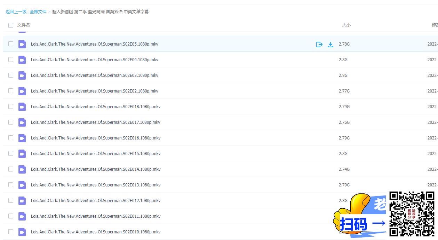Click the video file icon for S02E017
The image size is (438, 240).
click(22, 122)
